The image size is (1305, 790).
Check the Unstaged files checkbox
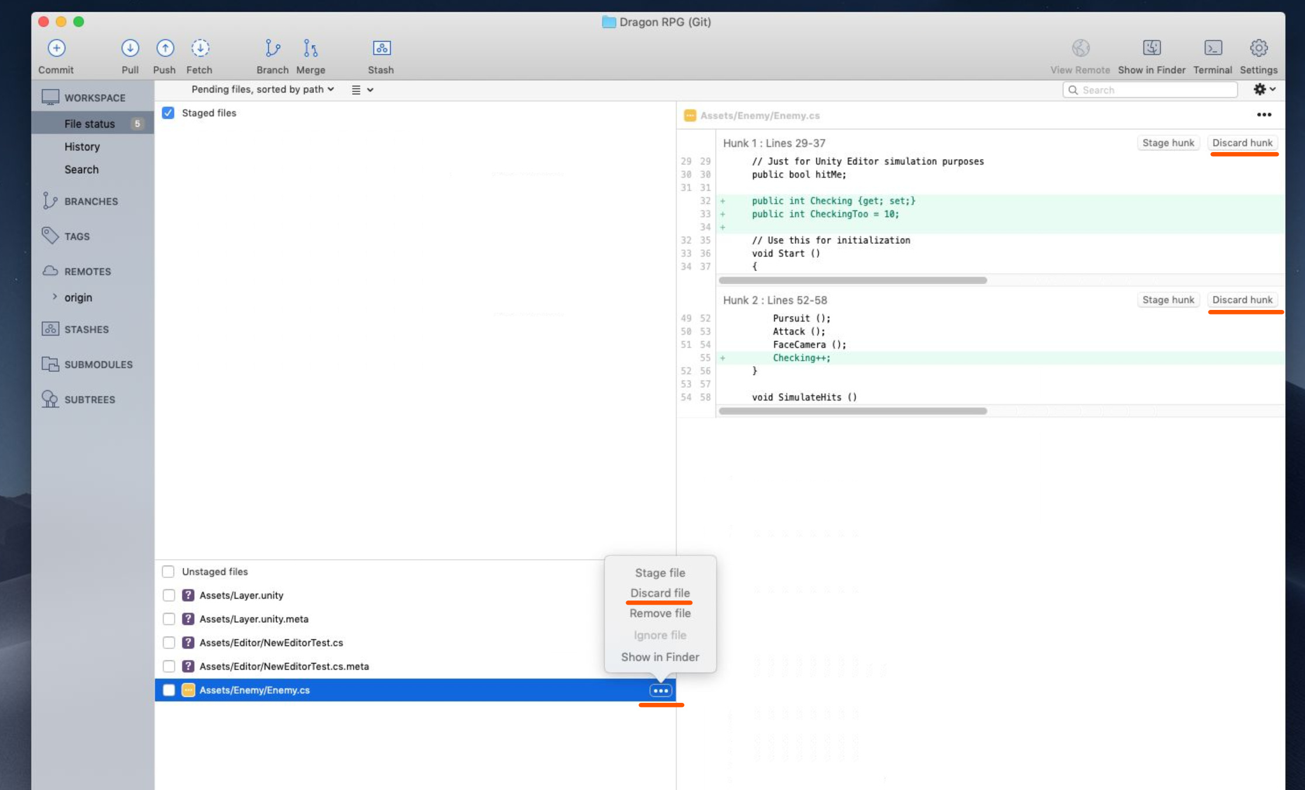168,571
